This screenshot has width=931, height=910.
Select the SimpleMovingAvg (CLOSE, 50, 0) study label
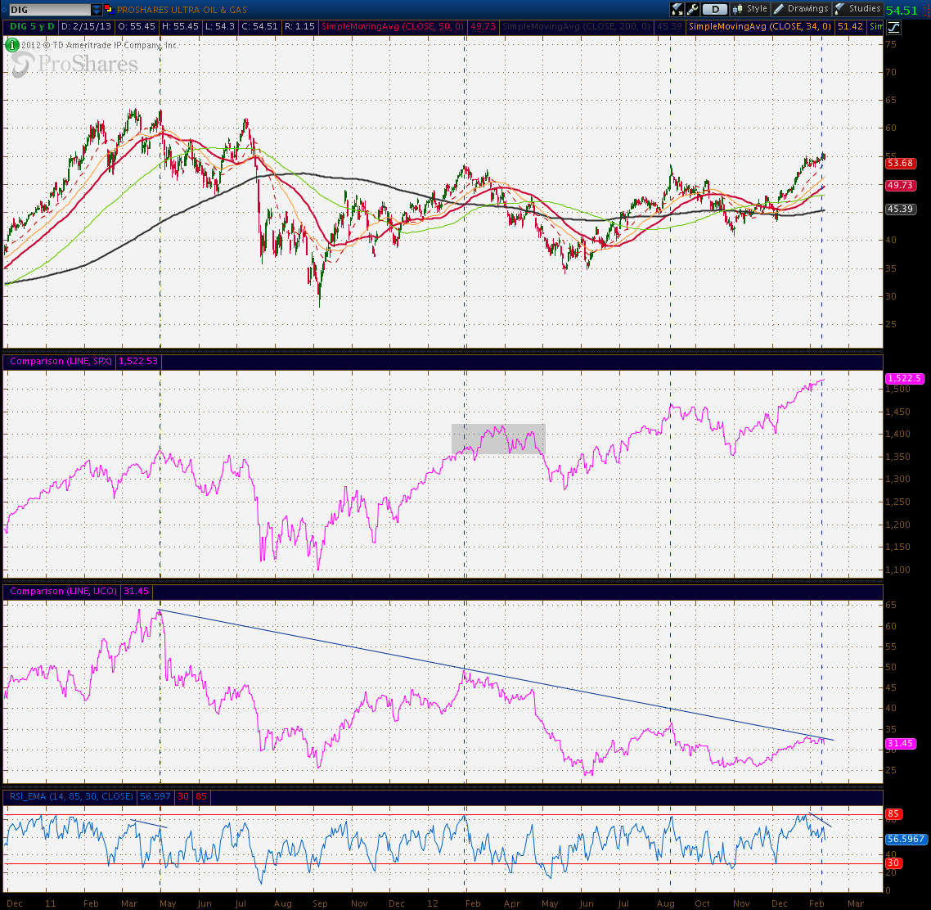(x=393, y=27)
